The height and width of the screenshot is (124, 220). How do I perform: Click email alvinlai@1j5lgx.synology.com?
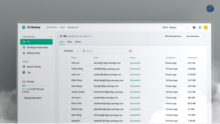click(x=107, y=63)
